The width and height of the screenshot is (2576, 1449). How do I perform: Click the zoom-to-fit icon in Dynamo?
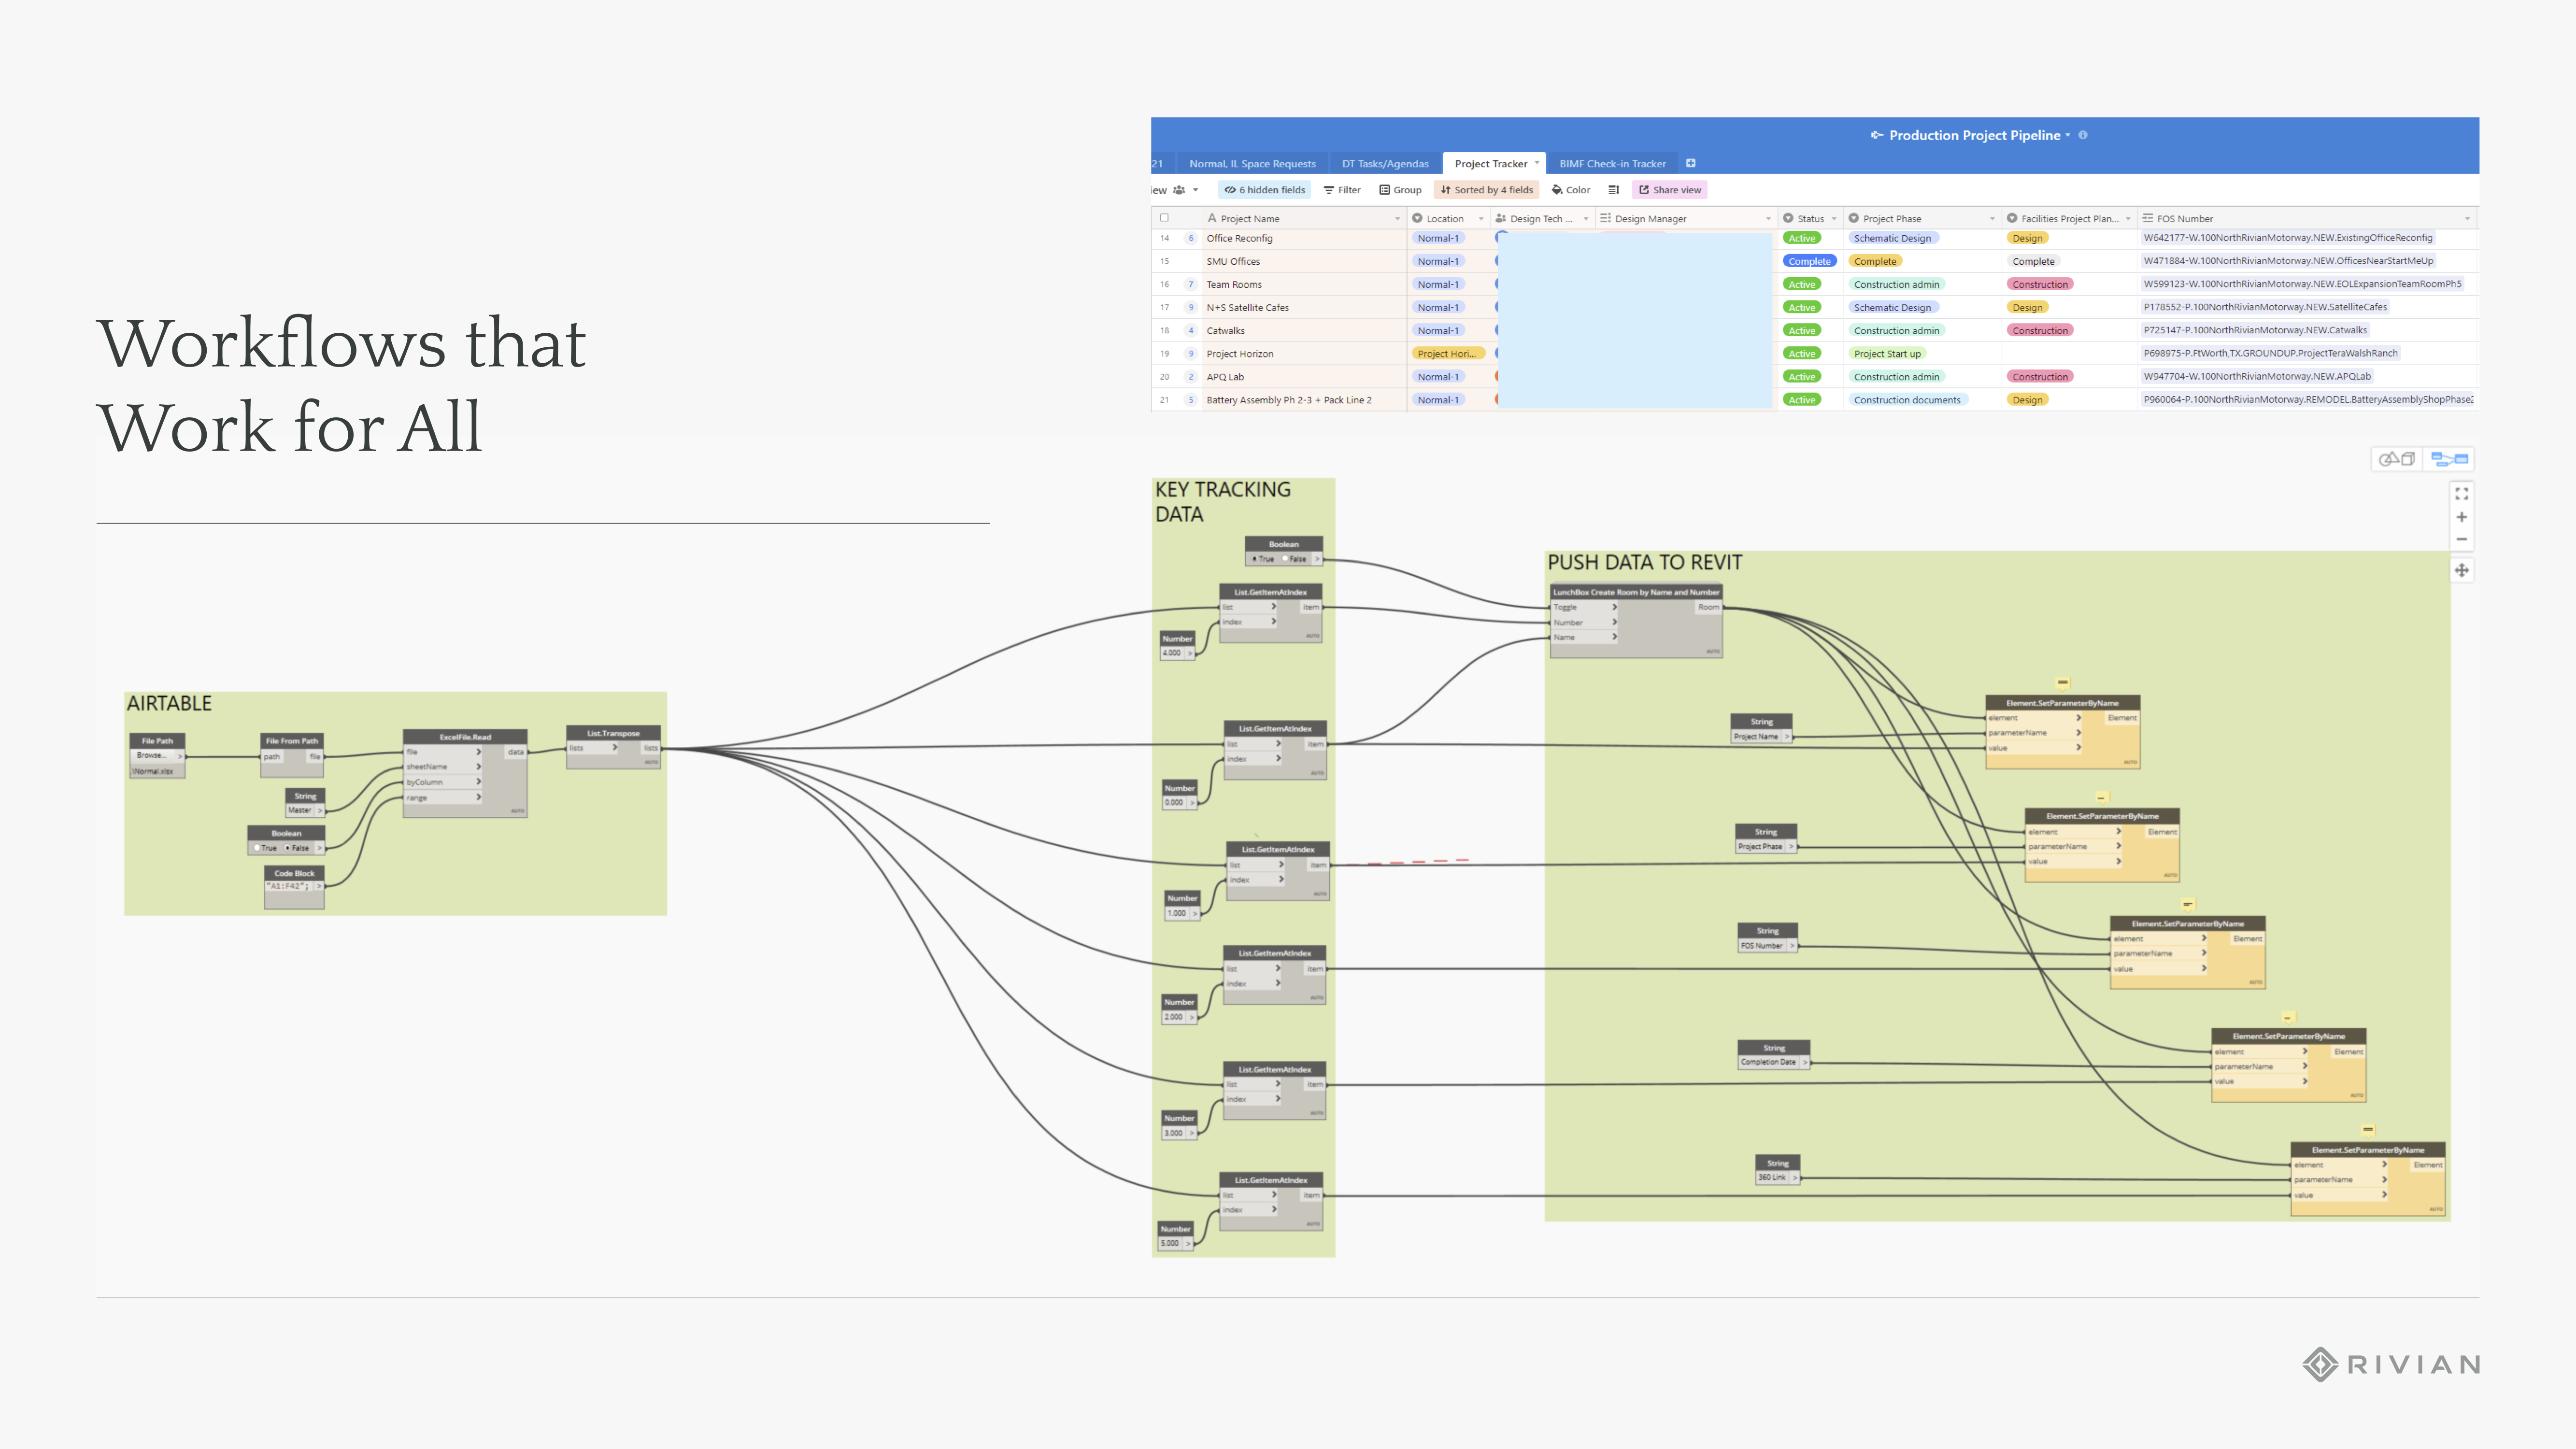[2461, 494]
